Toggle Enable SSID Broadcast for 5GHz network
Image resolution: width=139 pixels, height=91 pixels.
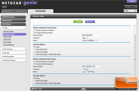click(34, 64)
